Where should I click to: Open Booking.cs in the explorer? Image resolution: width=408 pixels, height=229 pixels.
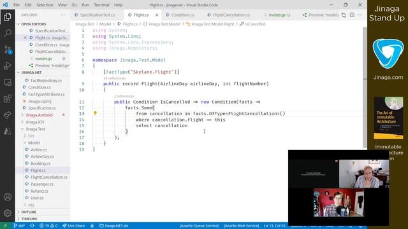pos(40,163)
